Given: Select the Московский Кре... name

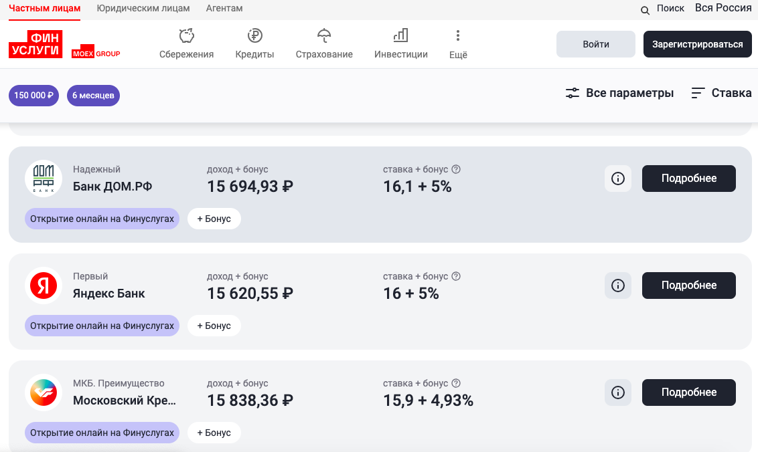Looking at the screenshot, I should [125, 401].
